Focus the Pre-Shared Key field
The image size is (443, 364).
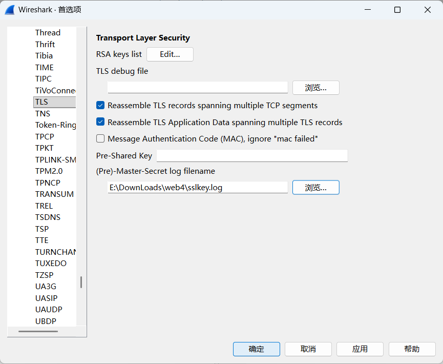tap(252, 156)
